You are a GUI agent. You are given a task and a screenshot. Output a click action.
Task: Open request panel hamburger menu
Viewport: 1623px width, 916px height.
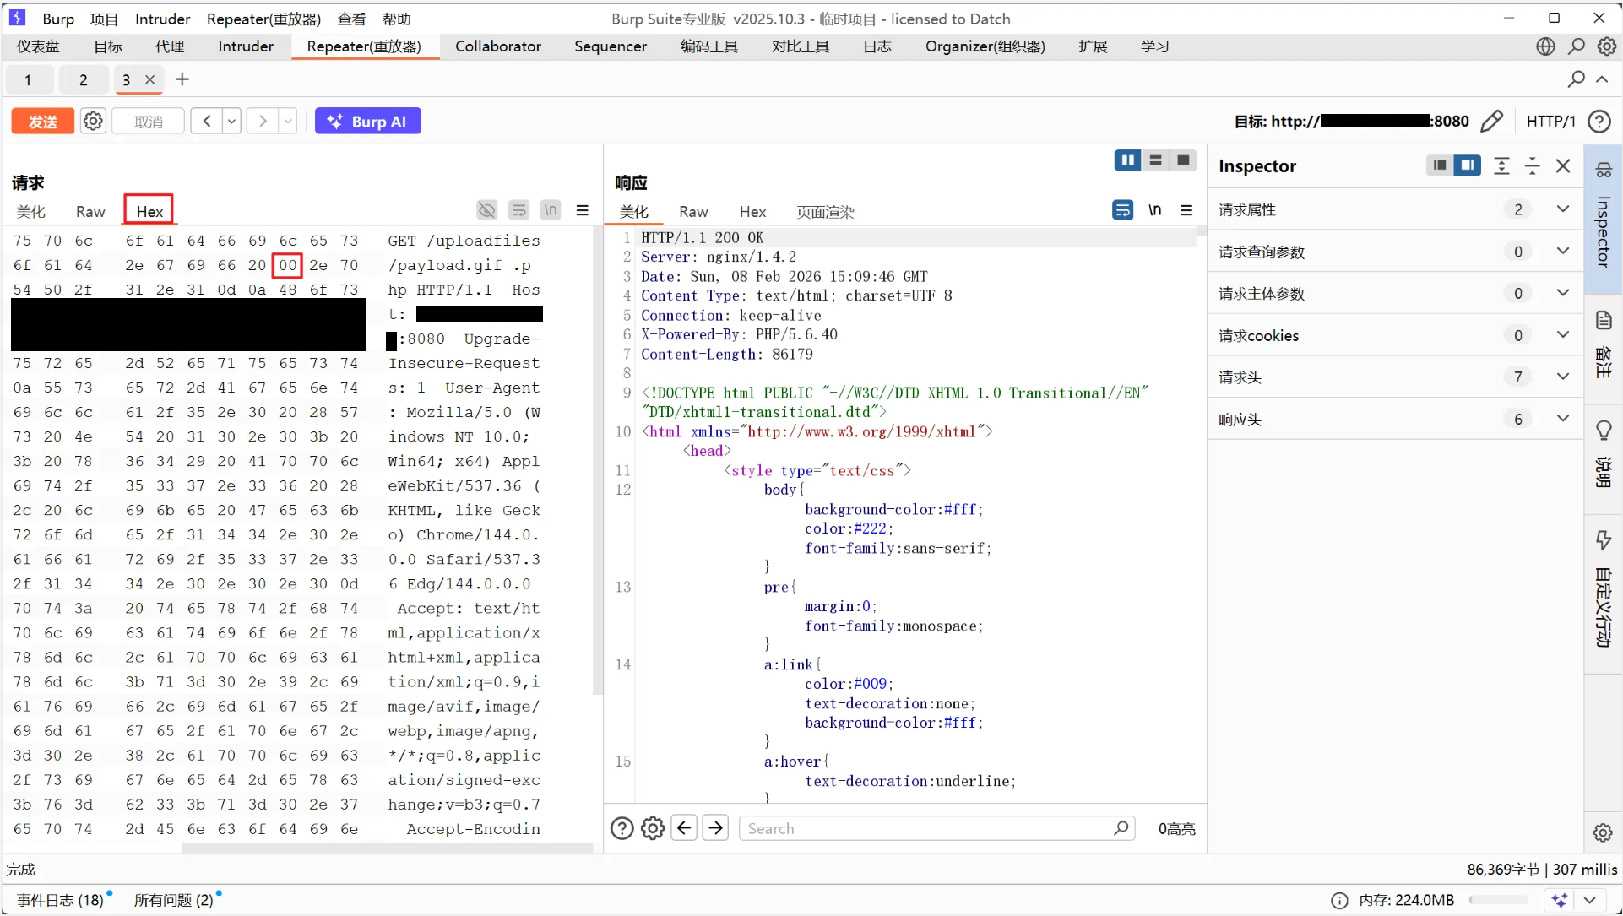583,210
